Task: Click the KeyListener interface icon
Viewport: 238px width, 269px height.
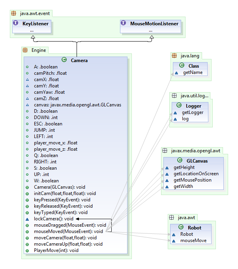Action: (16, 24)
